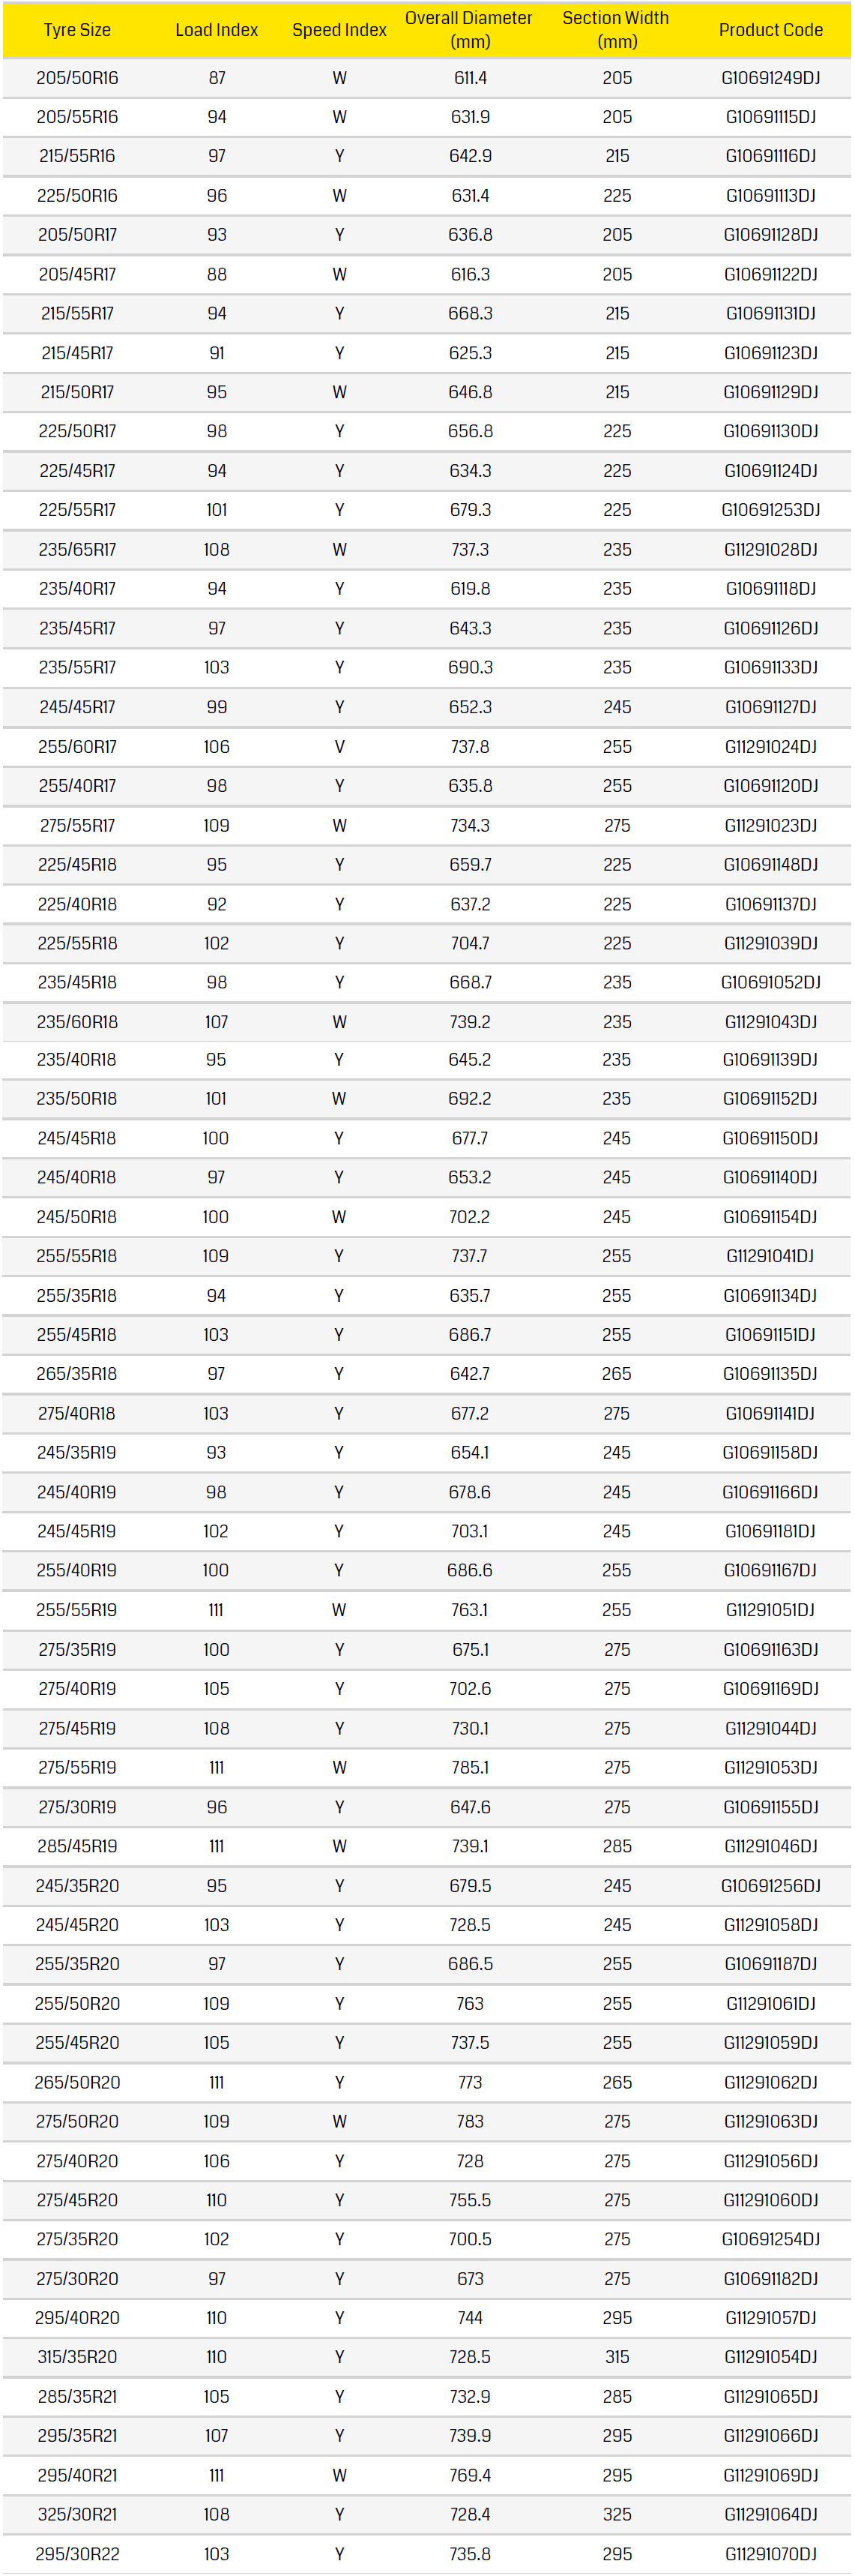Select the 235/65R17 tyre size cell
This screenshot has height=2576, width=855.
click(77, 550)
